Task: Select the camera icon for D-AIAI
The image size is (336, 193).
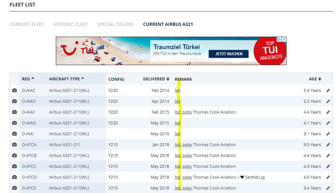Action: tap(14, 134)
